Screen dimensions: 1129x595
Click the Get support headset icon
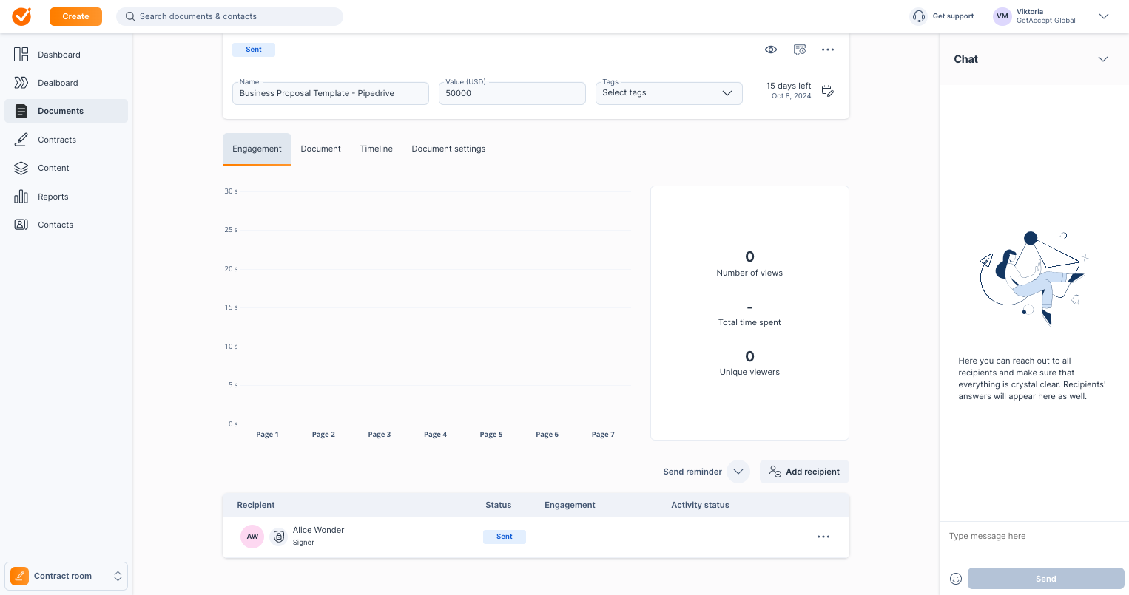[919, 16]
